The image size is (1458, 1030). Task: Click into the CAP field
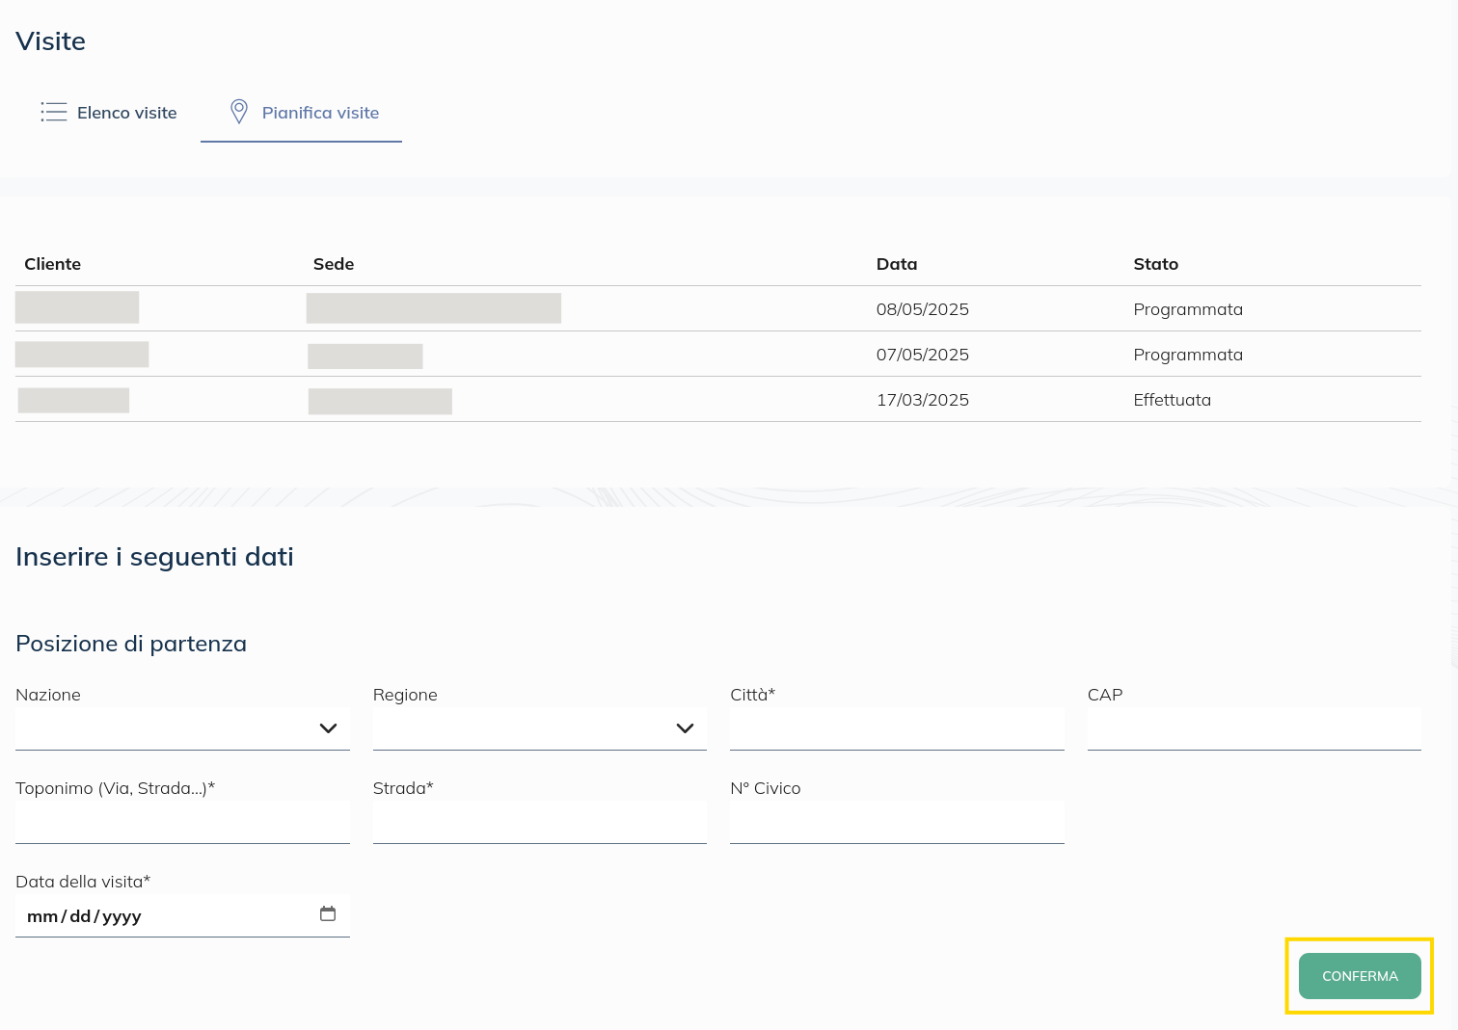tap(1254, 728)
